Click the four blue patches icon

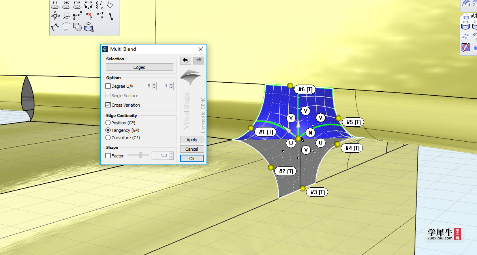tap(466, 37)
